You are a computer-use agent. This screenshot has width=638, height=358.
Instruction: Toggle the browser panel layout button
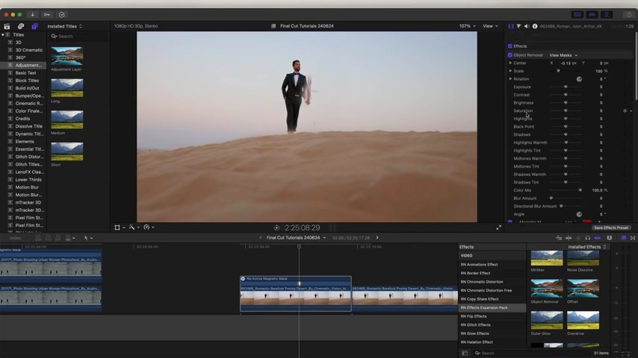(577, 15)
